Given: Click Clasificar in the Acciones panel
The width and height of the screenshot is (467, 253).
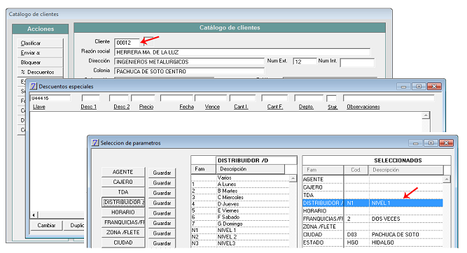Looking at the screenshot, I should coord(40,43).
